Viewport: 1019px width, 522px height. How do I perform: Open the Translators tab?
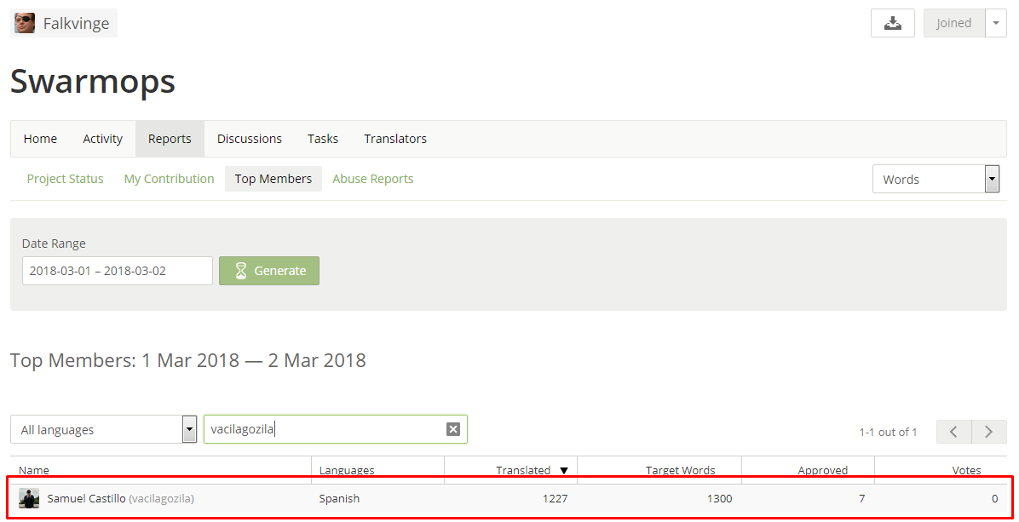coord(395,138)
